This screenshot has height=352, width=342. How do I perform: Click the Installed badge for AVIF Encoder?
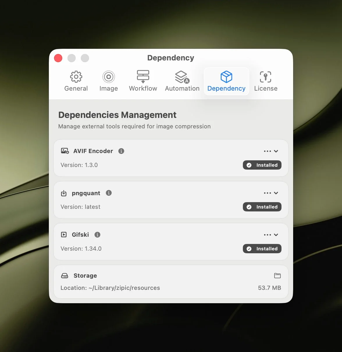point(262,165)
